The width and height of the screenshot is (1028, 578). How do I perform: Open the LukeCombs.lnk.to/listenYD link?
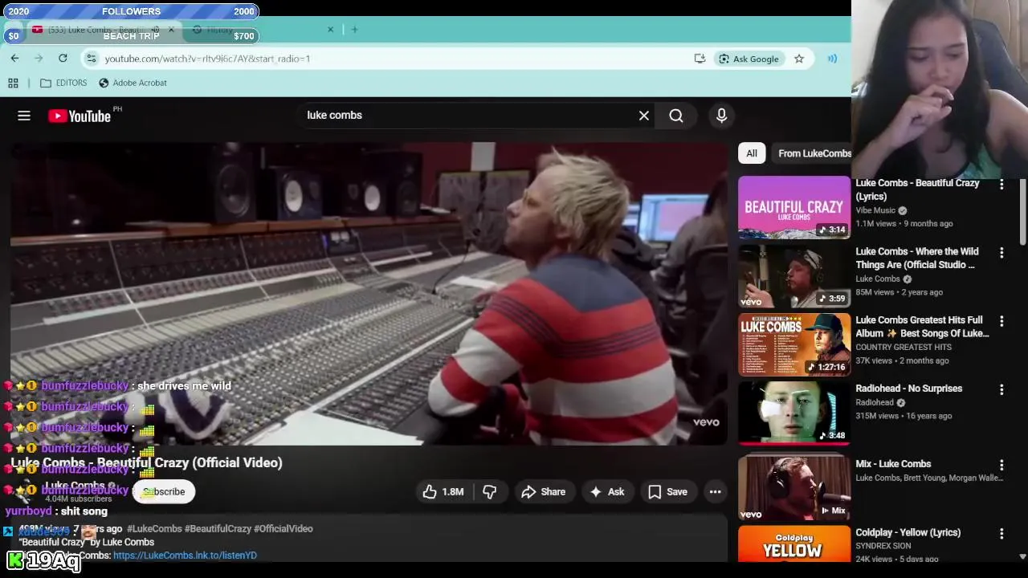click(185, 556)
